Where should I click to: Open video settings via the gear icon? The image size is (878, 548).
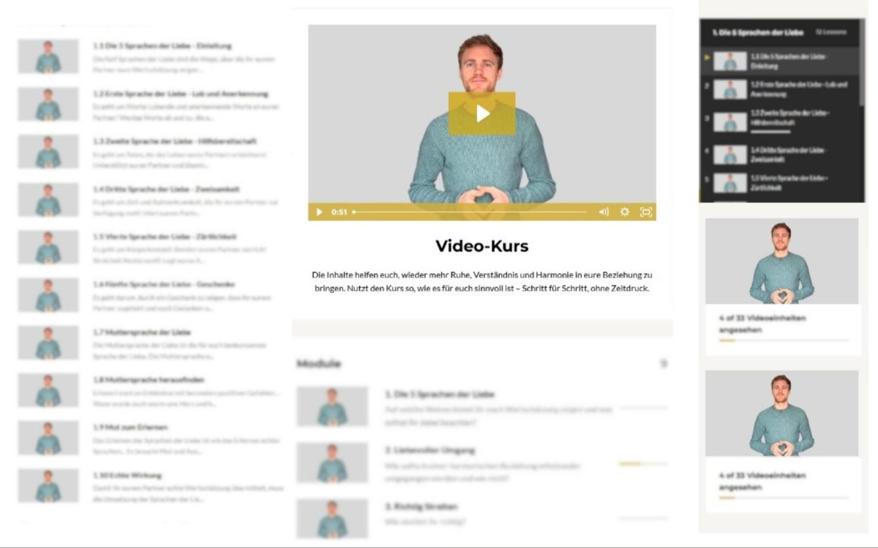click(624, 211)
